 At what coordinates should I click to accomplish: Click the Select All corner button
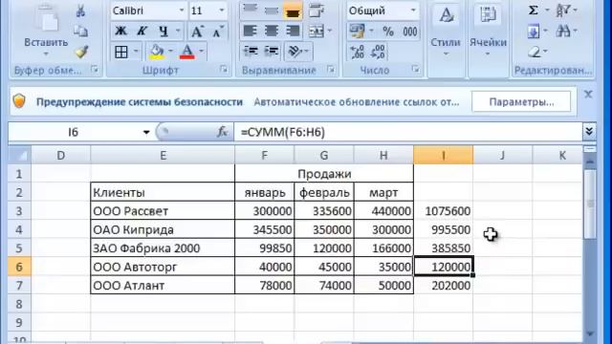[19, 155]
